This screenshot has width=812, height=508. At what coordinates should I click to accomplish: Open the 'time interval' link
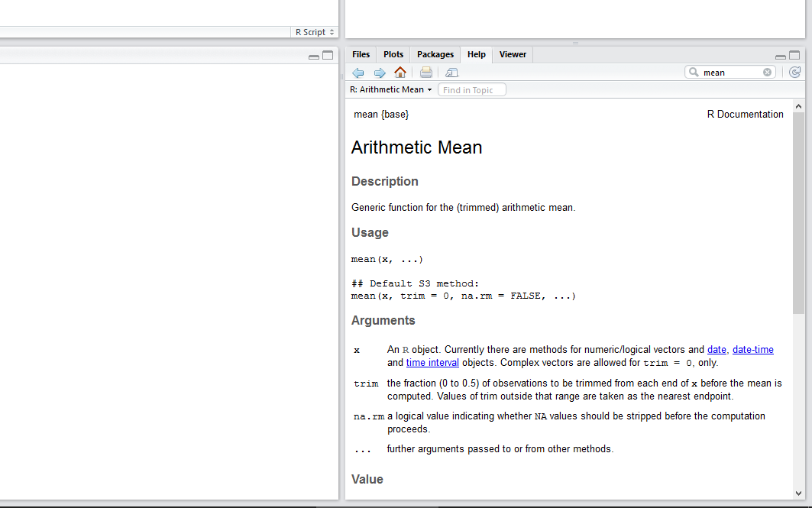[432, 364]
